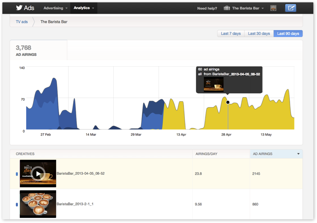Go to TV ads breadcrumb link
Viewport: 317px width, 223px height.
(22, 22)
